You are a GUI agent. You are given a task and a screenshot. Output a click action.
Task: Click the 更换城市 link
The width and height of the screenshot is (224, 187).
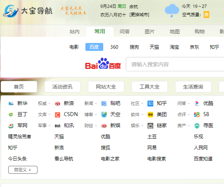tap(139, 15)
